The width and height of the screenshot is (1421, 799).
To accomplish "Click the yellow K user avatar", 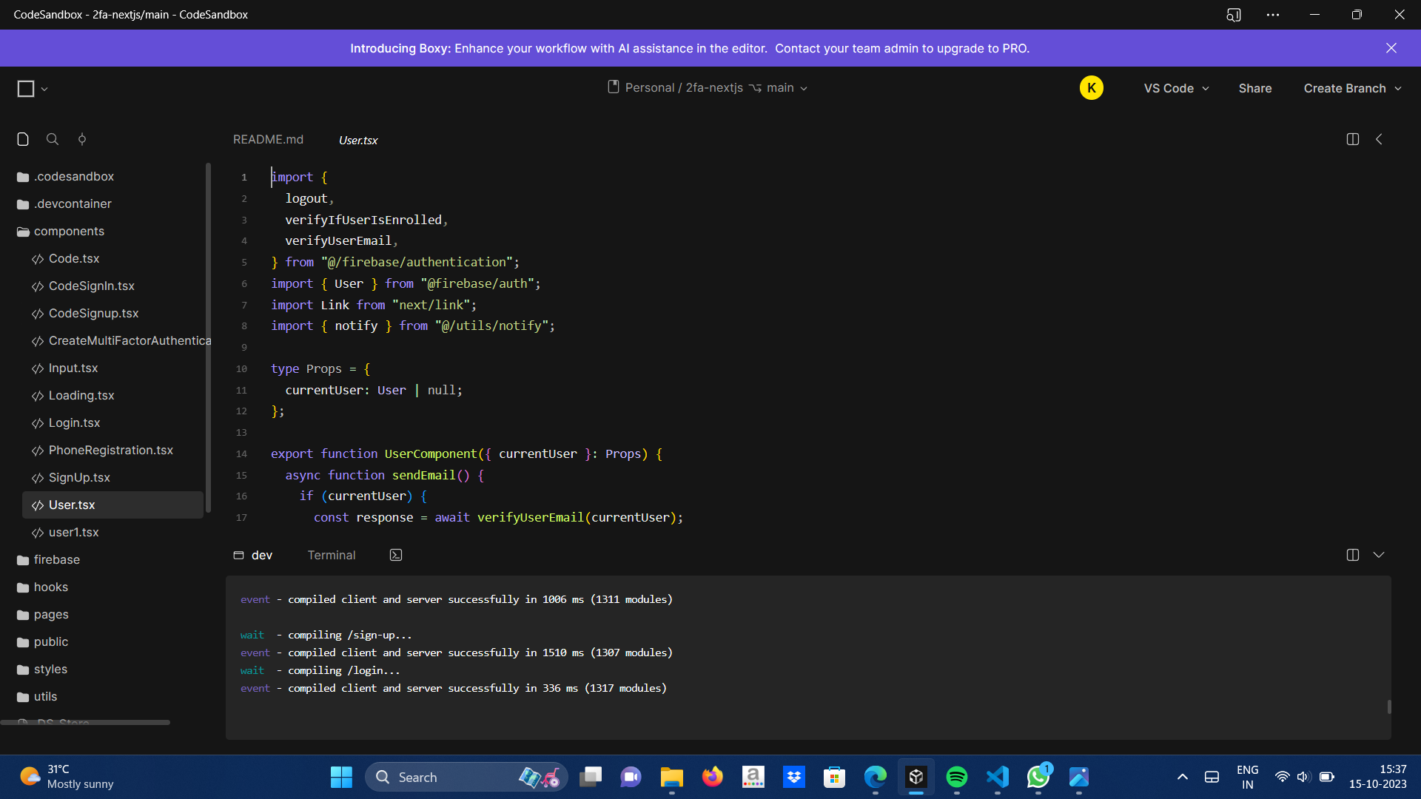I will (x=1091, y=88).
